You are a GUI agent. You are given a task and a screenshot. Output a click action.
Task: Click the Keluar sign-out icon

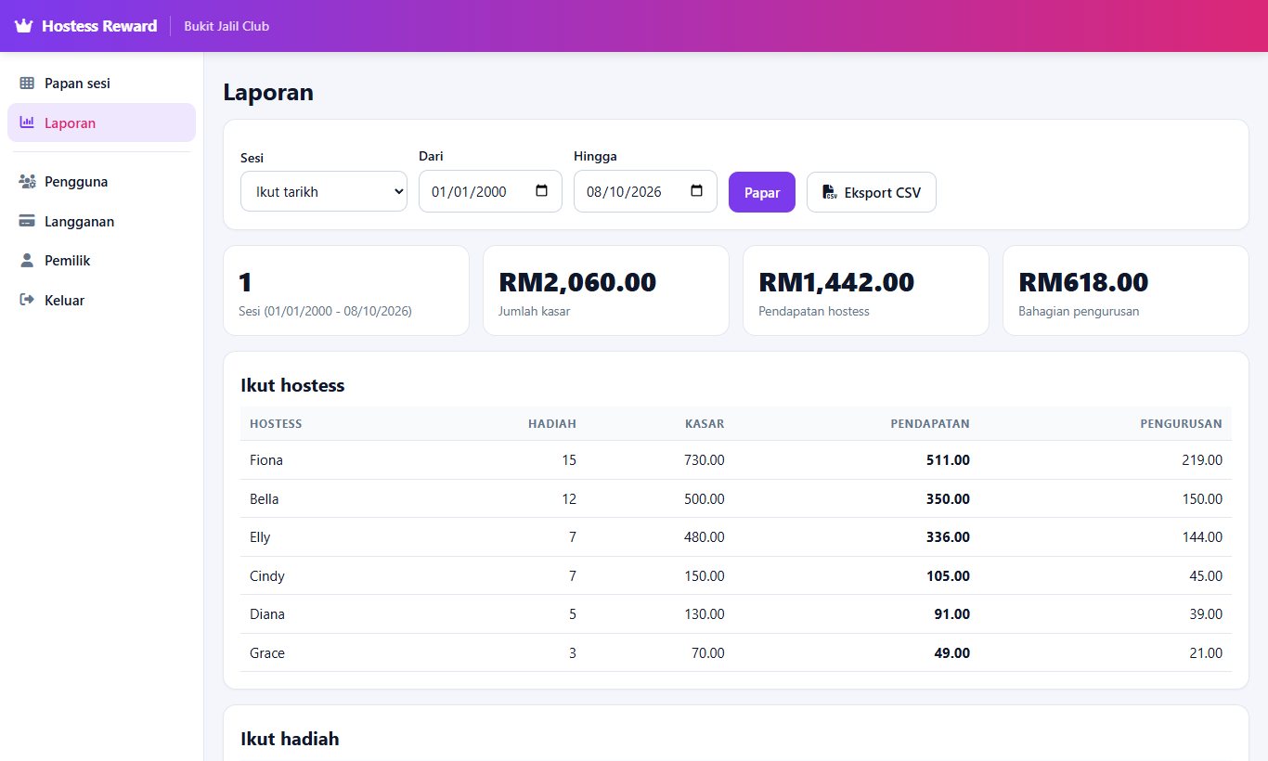click(27, 301)
